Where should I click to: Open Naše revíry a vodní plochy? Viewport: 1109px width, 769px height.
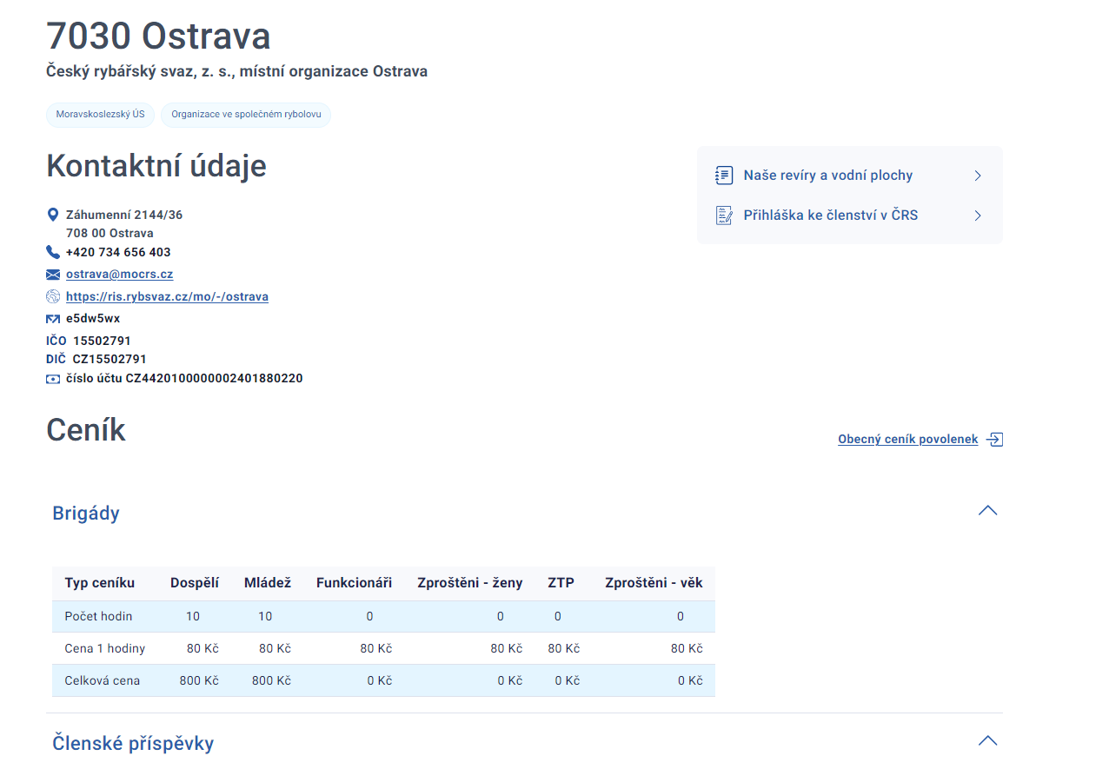coord(828,176)
